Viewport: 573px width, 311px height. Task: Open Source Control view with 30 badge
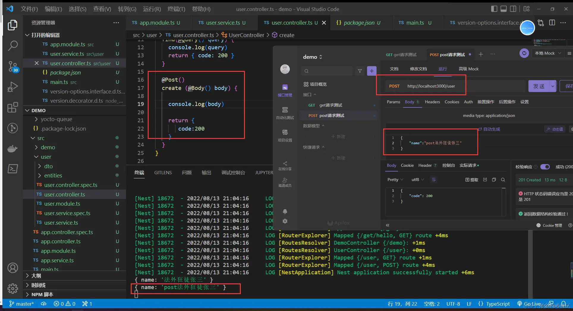point(12,67)
